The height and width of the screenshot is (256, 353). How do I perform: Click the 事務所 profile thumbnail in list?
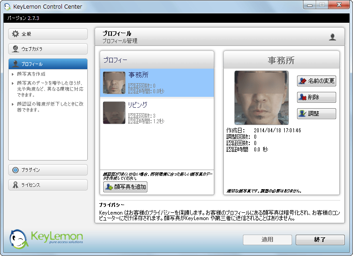point(114,83)
